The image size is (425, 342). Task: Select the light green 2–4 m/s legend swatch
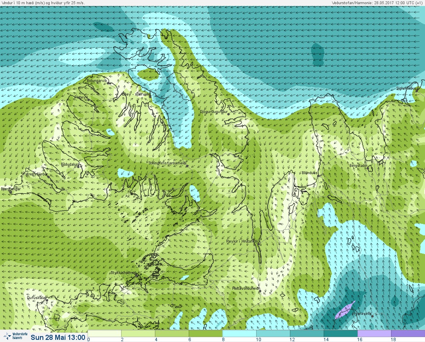(x=138, y=334)
